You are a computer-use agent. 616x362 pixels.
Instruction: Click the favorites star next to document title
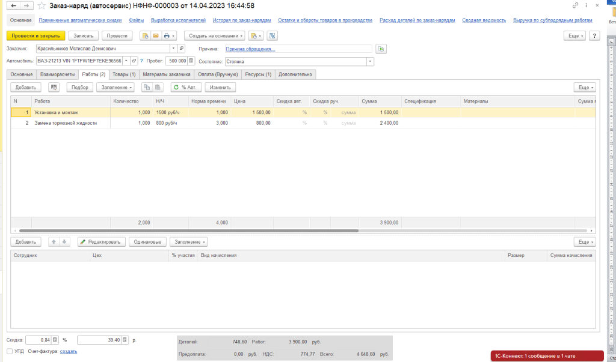(x=41, y=5)
